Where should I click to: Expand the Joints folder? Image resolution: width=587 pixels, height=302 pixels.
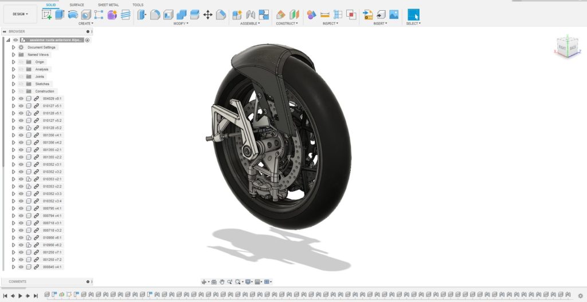coord(14,77)
